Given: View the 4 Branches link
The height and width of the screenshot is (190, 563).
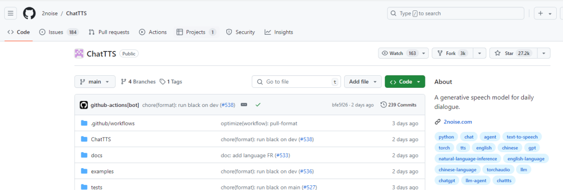Looking at the screenshot, I should point(138,82).
